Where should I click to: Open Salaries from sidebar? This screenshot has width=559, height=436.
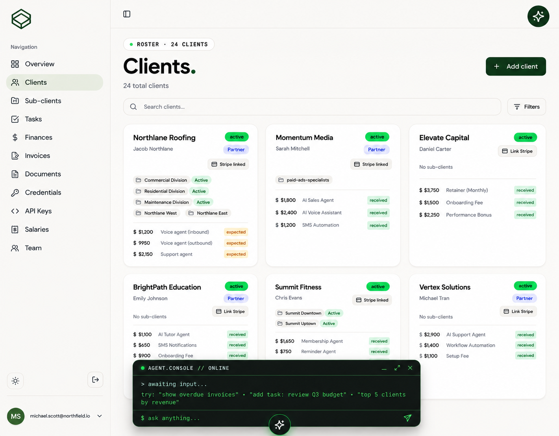(55, 229)
